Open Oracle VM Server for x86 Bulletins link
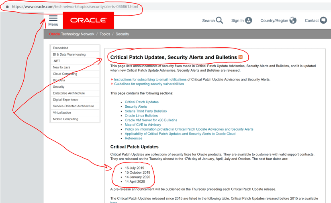 (151, 120)
